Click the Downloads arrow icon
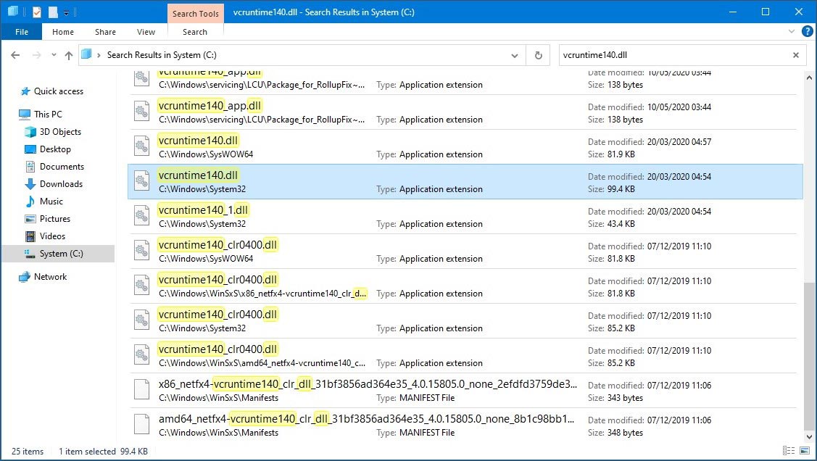 point(30,184)
